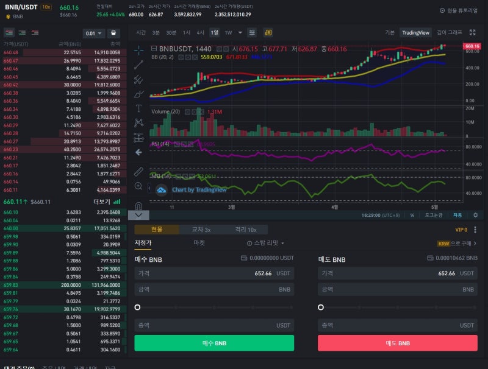Toggle the magnet snap tool

click(139, 205)
